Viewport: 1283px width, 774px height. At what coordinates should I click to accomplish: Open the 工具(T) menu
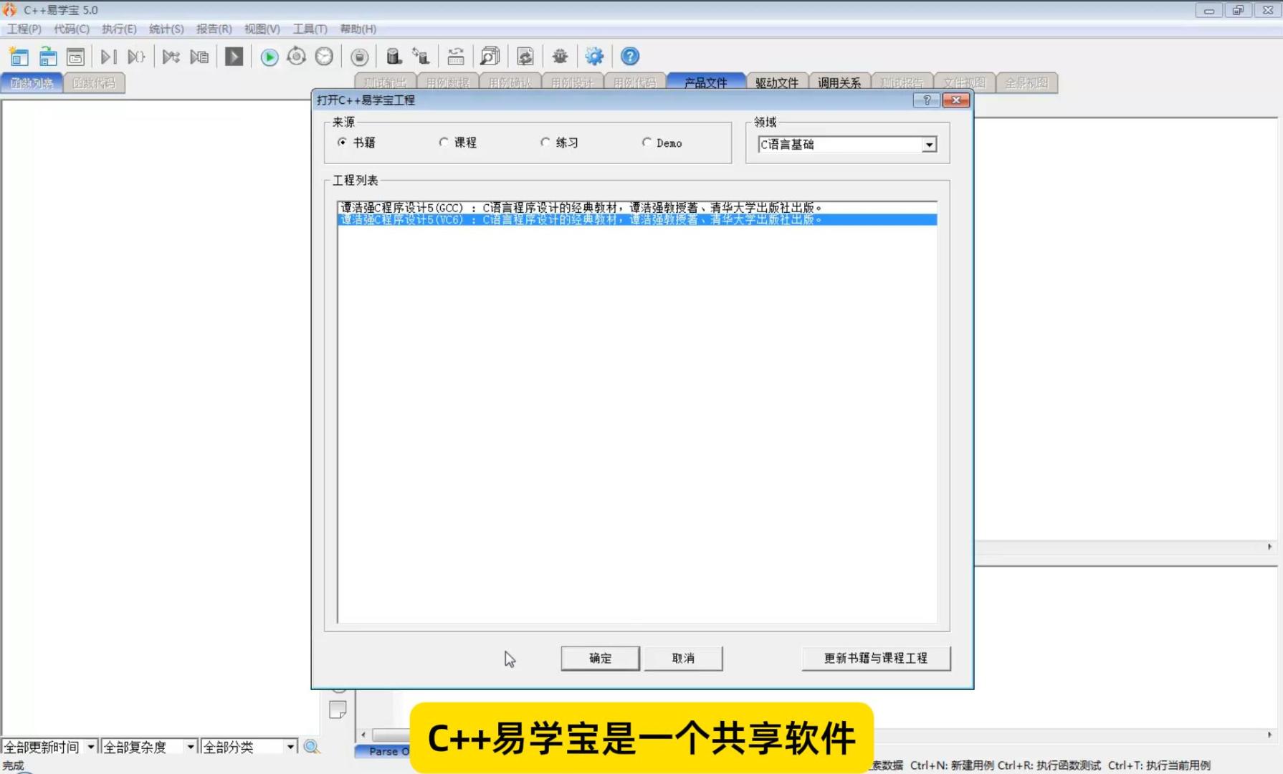point(310,29)
